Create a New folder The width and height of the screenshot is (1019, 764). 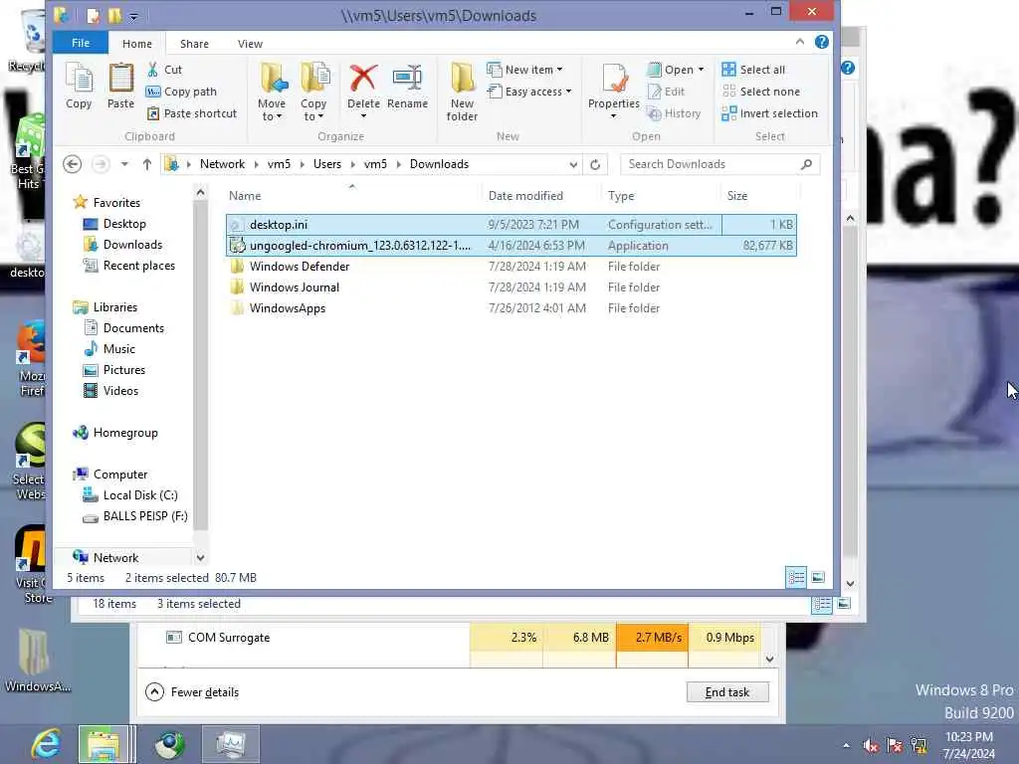[462, 92]
